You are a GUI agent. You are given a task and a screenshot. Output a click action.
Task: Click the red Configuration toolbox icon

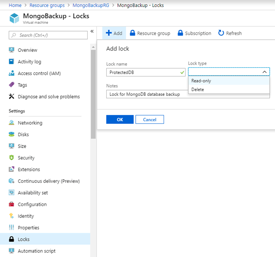coord(11,204)
